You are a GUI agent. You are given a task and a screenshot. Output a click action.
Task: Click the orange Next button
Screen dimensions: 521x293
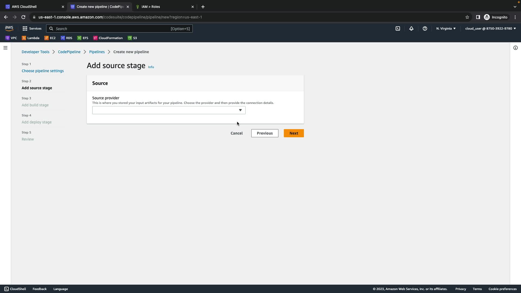point(294,133)
